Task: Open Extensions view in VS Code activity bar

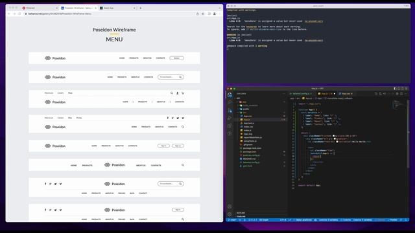Action: [x=230, y=126]
